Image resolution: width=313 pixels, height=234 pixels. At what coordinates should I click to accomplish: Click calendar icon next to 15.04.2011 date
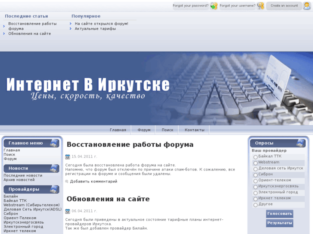click(68, 157)
